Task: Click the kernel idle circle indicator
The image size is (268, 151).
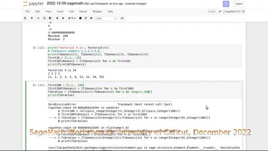Action: pyautogui.click(x=243, y=11)
